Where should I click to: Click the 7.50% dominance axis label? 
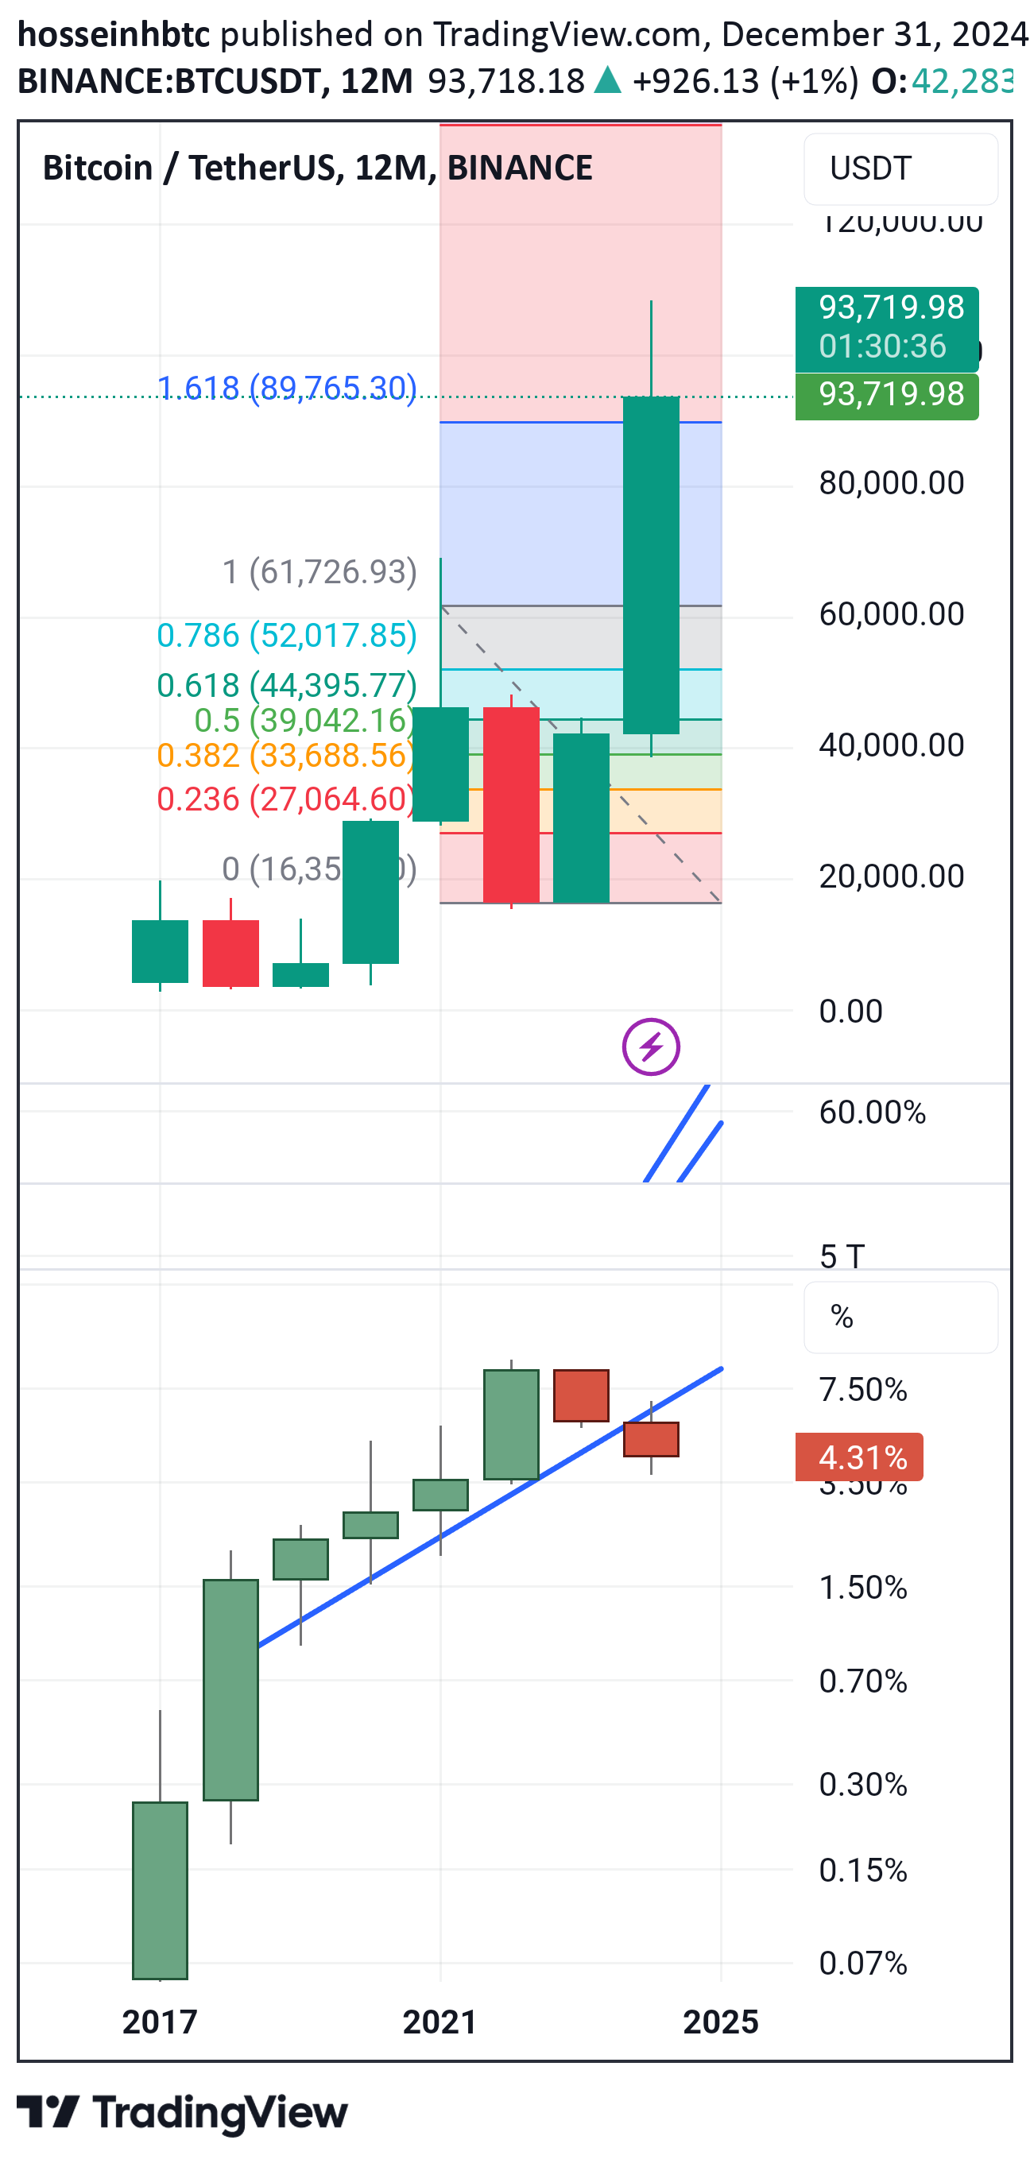pyautogui.click(x=864, y=1390)
